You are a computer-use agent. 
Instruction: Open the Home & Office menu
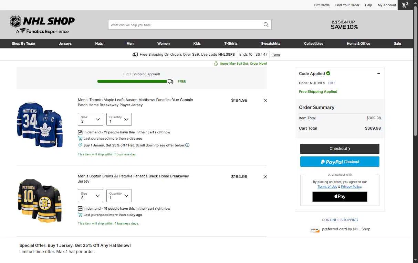(358, 44)
